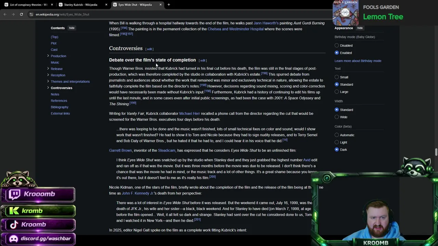Choose Standard text size

coord(337,84)
